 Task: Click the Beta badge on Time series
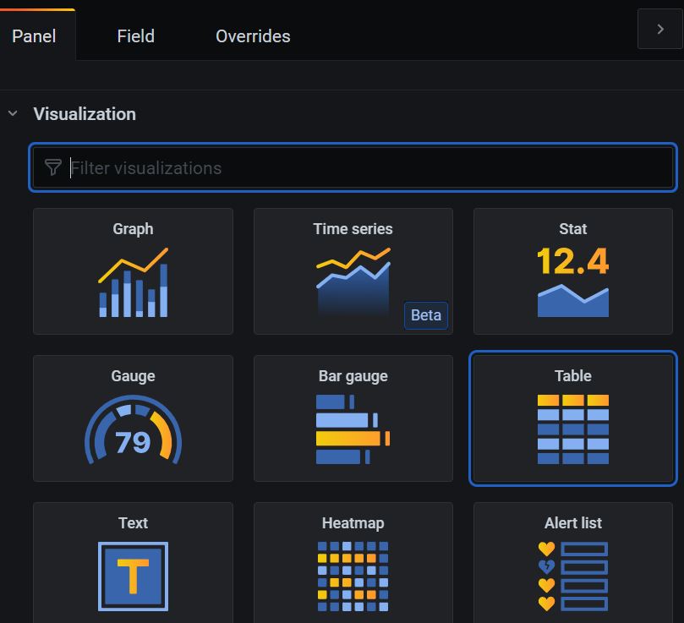pos(425,315)
